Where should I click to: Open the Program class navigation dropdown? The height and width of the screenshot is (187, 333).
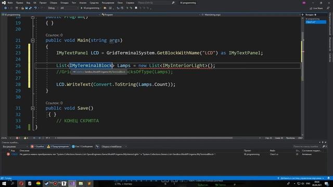pyautogui.click(x=150, y=15)
